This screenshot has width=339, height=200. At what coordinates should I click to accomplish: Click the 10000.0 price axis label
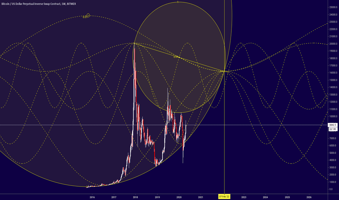(x=334, y=116)
